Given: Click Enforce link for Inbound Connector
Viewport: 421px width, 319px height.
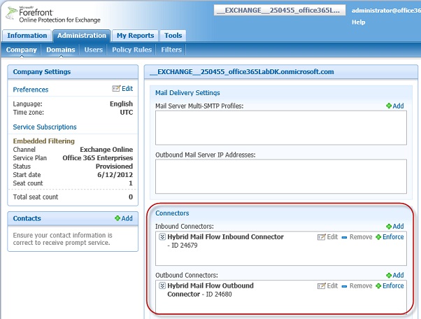Looking at the screenshot, I should (393, 237).
